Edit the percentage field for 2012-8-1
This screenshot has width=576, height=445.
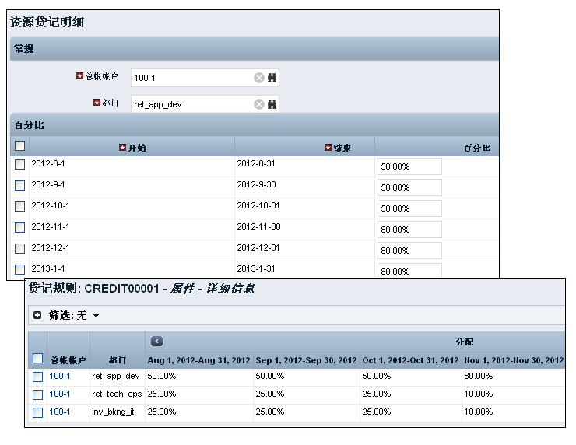[x=409, y=166]
